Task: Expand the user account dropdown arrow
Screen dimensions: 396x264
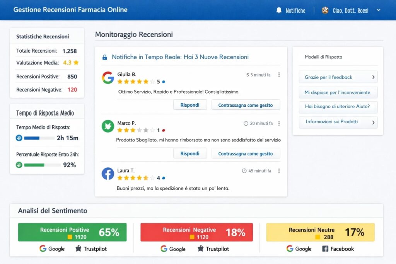Action: tap(378, 10)
